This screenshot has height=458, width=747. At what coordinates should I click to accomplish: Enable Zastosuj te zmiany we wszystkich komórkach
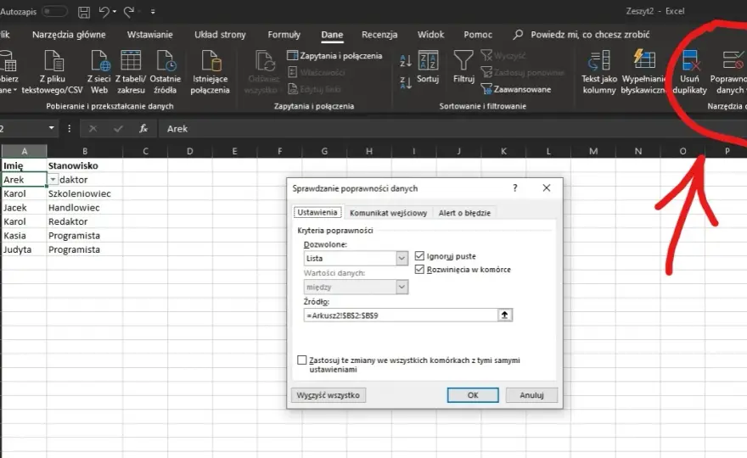[x=301, y=360]
